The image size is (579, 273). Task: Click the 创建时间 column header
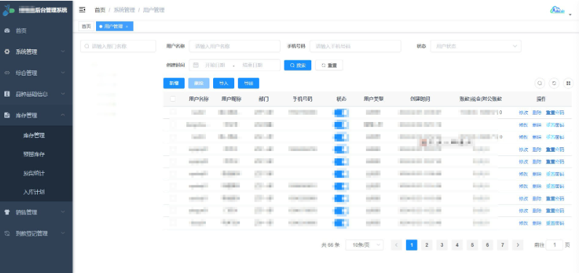(420, 99)
